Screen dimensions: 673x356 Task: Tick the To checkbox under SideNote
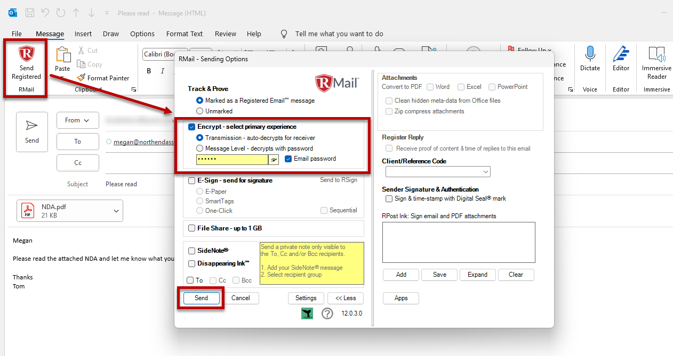190,280
